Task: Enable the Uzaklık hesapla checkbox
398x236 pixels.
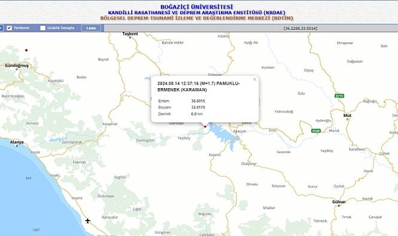Action: coord(43,28)
